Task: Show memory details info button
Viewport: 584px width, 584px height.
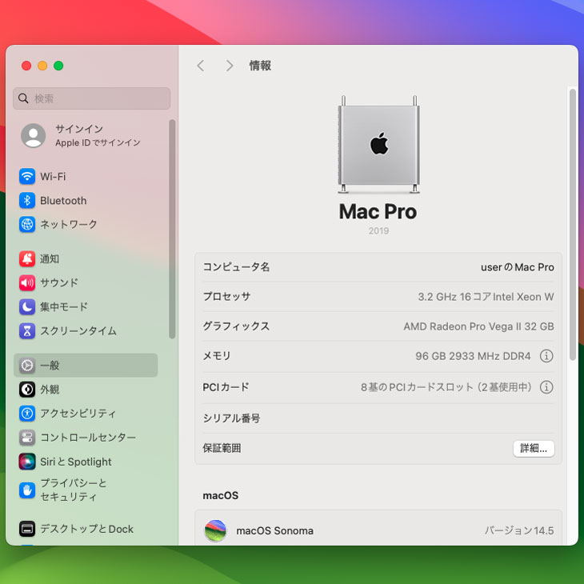Action: pyautogui.click(x=546, y=356)
